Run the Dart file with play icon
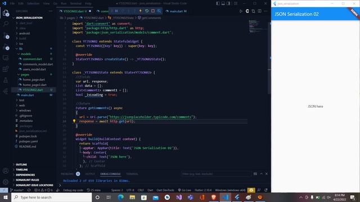The height and width of the screenshot is (202, 360). [241, 11]
